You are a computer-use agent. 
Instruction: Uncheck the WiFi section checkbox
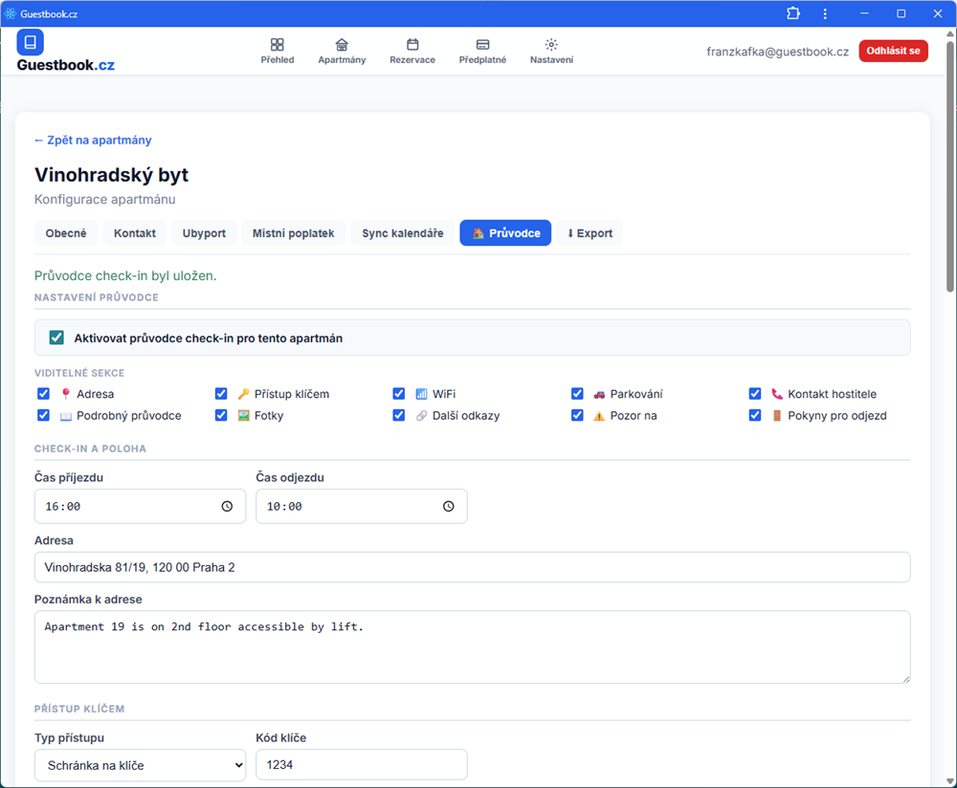pyautogui.click(x=398, y=393)
